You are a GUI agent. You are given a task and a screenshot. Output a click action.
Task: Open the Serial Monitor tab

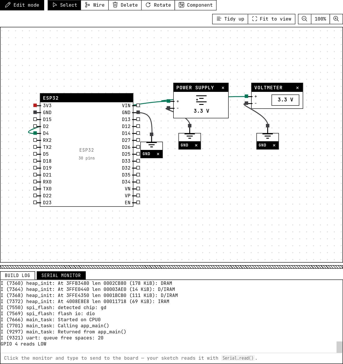[61, 275]
